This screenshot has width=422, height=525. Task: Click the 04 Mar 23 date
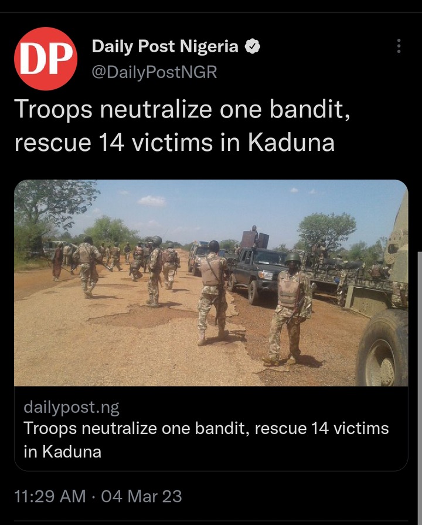[141, 496]
